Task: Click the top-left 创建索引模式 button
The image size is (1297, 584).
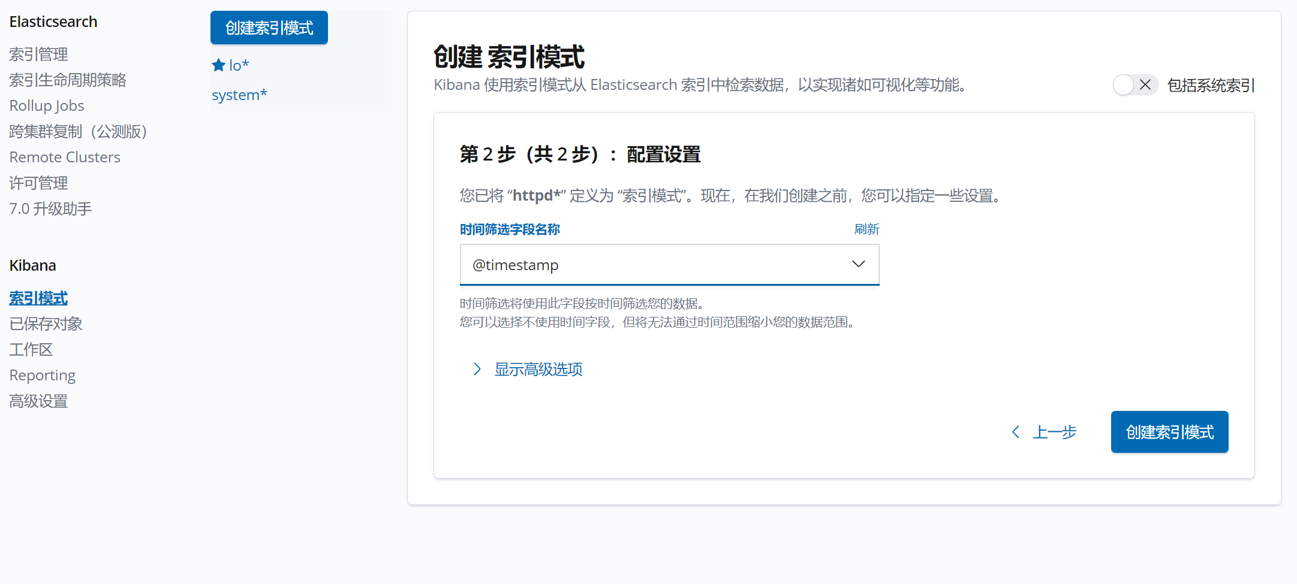Action: 269,28
